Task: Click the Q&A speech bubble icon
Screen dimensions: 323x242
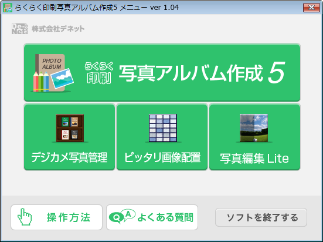Action: tap(122, 216)
